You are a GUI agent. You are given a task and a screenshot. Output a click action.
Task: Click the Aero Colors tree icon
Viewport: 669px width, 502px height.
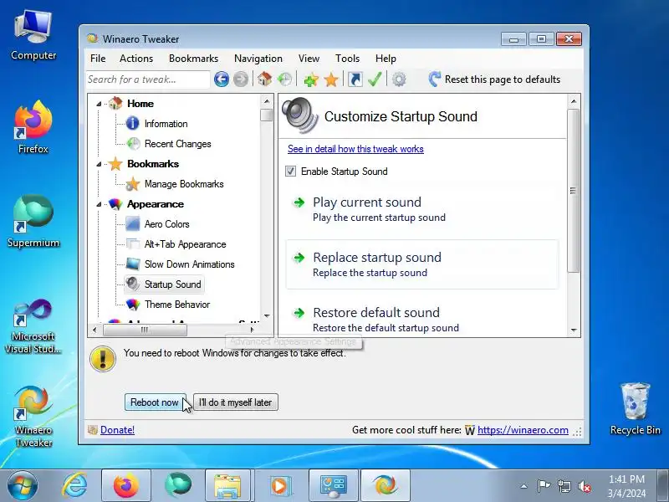pyautogui.click(x=133, y=223)
